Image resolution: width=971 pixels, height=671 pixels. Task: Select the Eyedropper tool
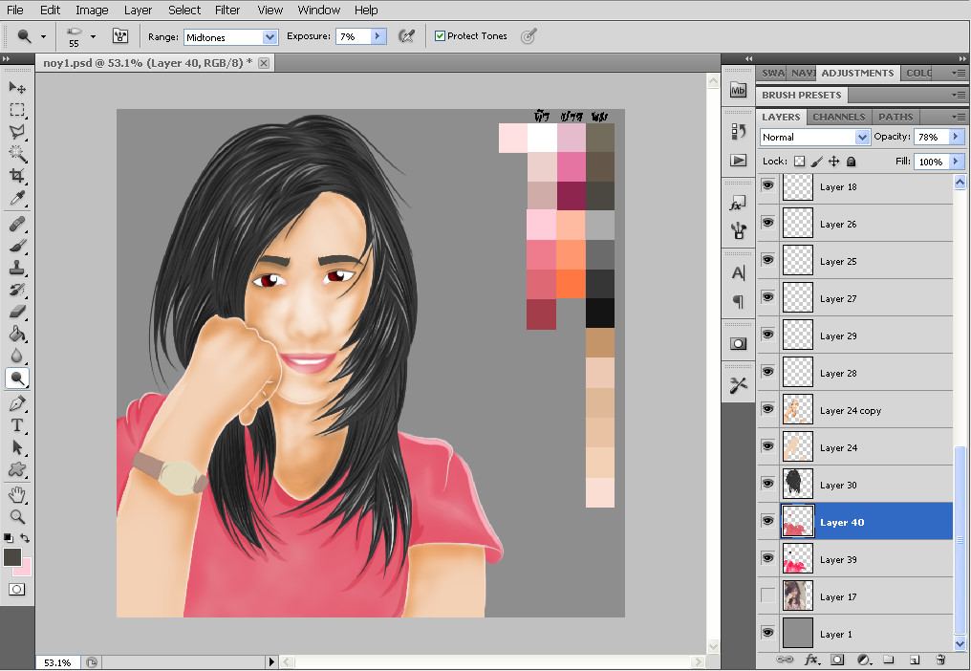point(17,199)
